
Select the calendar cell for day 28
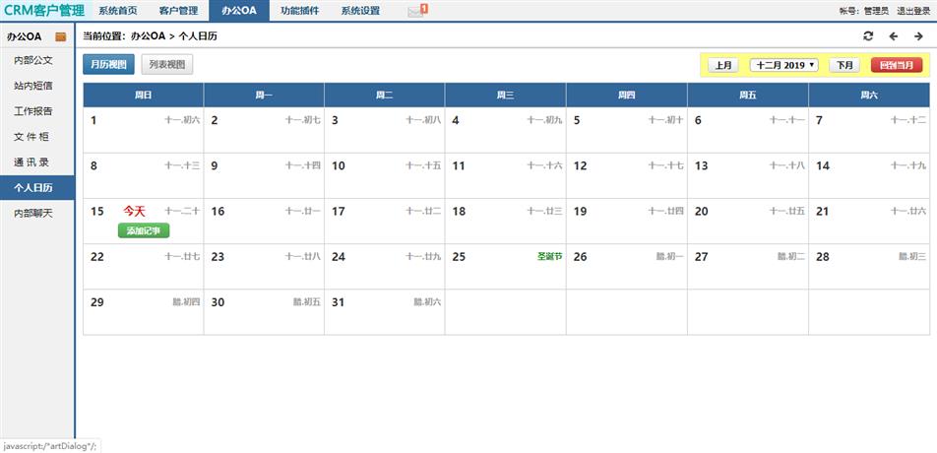pos(869,267)
